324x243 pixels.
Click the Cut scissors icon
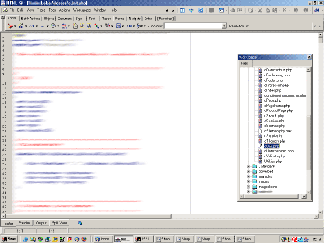point(260,10)
